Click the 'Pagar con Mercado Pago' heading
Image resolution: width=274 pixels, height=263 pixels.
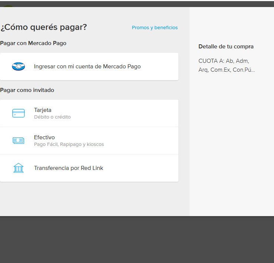click(33, 43)
